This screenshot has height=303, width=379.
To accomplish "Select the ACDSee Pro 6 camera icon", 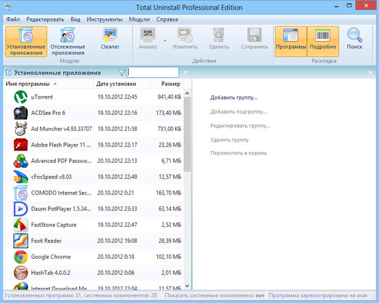I will point(21,113).
